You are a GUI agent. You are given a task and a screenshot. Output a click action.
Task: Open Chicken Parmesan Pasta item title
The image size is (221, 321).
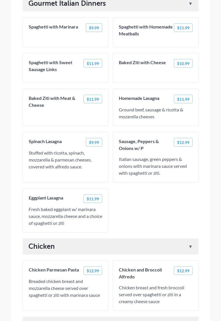click(x=54, y=270)
